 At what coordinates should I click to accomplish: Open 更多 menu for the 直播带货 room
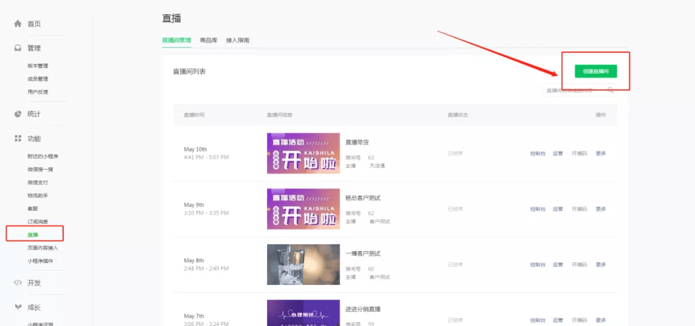click(x=600, y=154)
